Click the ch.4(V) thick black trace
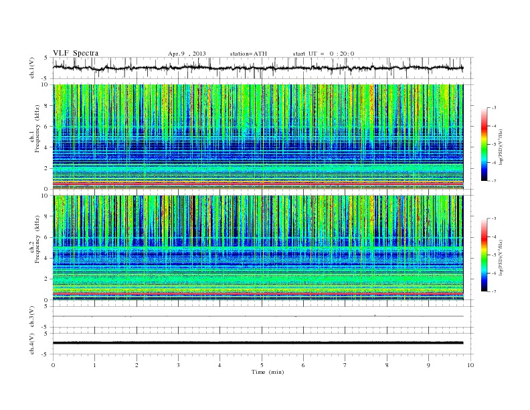530x410 pixels. click(x=258, y=343)
